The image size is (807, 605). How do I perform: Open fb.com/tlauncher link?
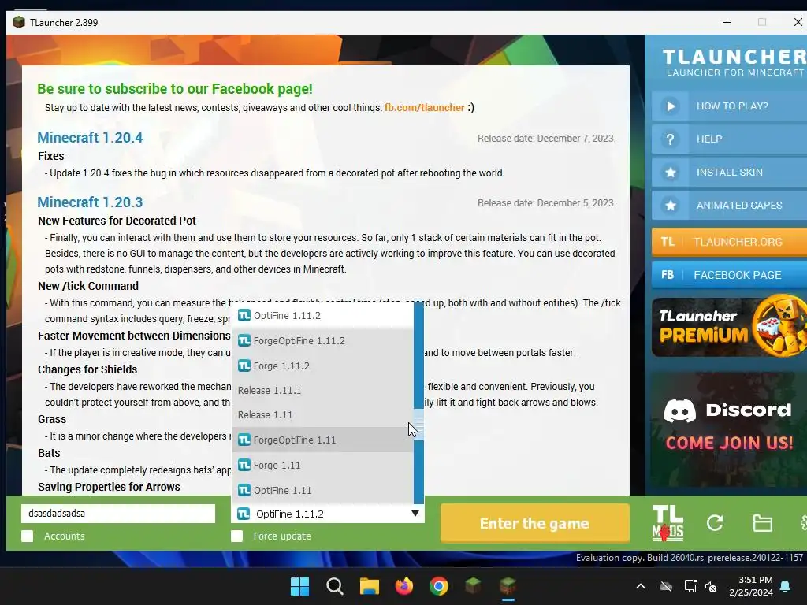click(424, 107)
